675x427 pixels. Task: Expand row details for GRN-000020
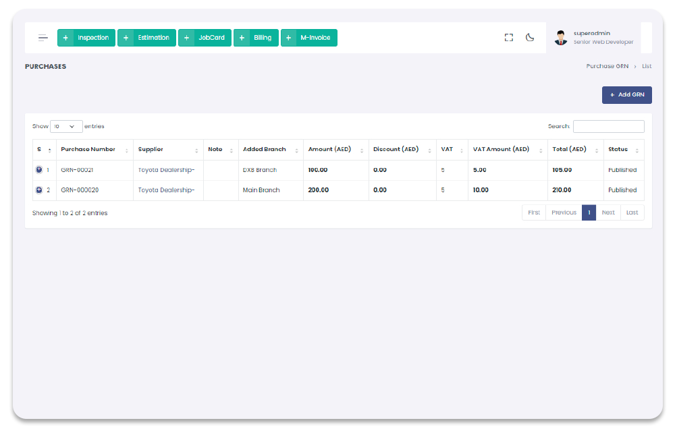click(x=38, y=190)
